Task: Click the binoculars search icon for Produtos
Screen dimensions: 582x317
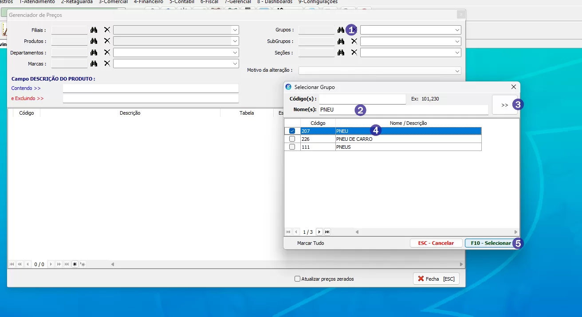Action: [x=94, y=41]
